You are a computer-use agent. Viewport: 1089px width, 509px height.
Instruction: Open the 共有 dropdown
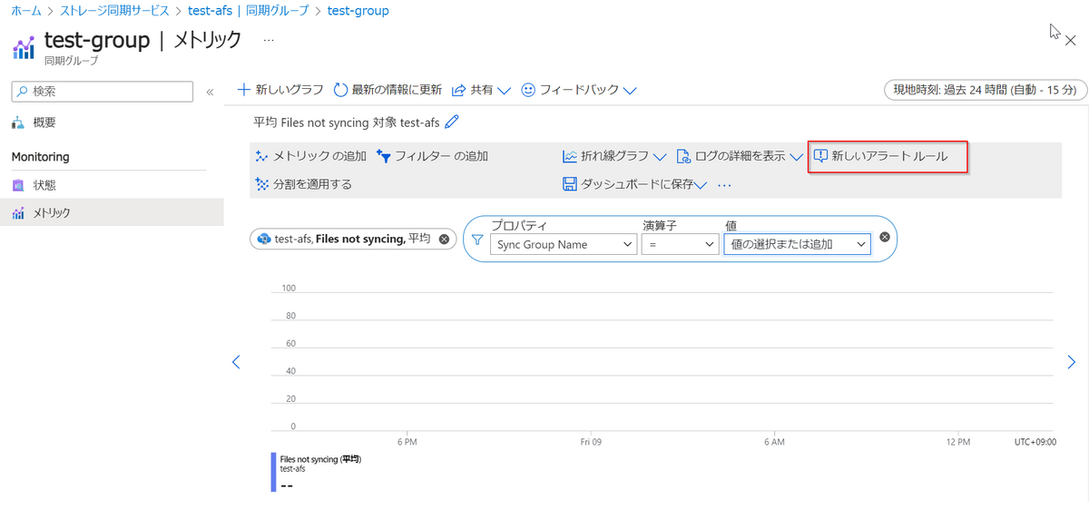tap(481, 90)
